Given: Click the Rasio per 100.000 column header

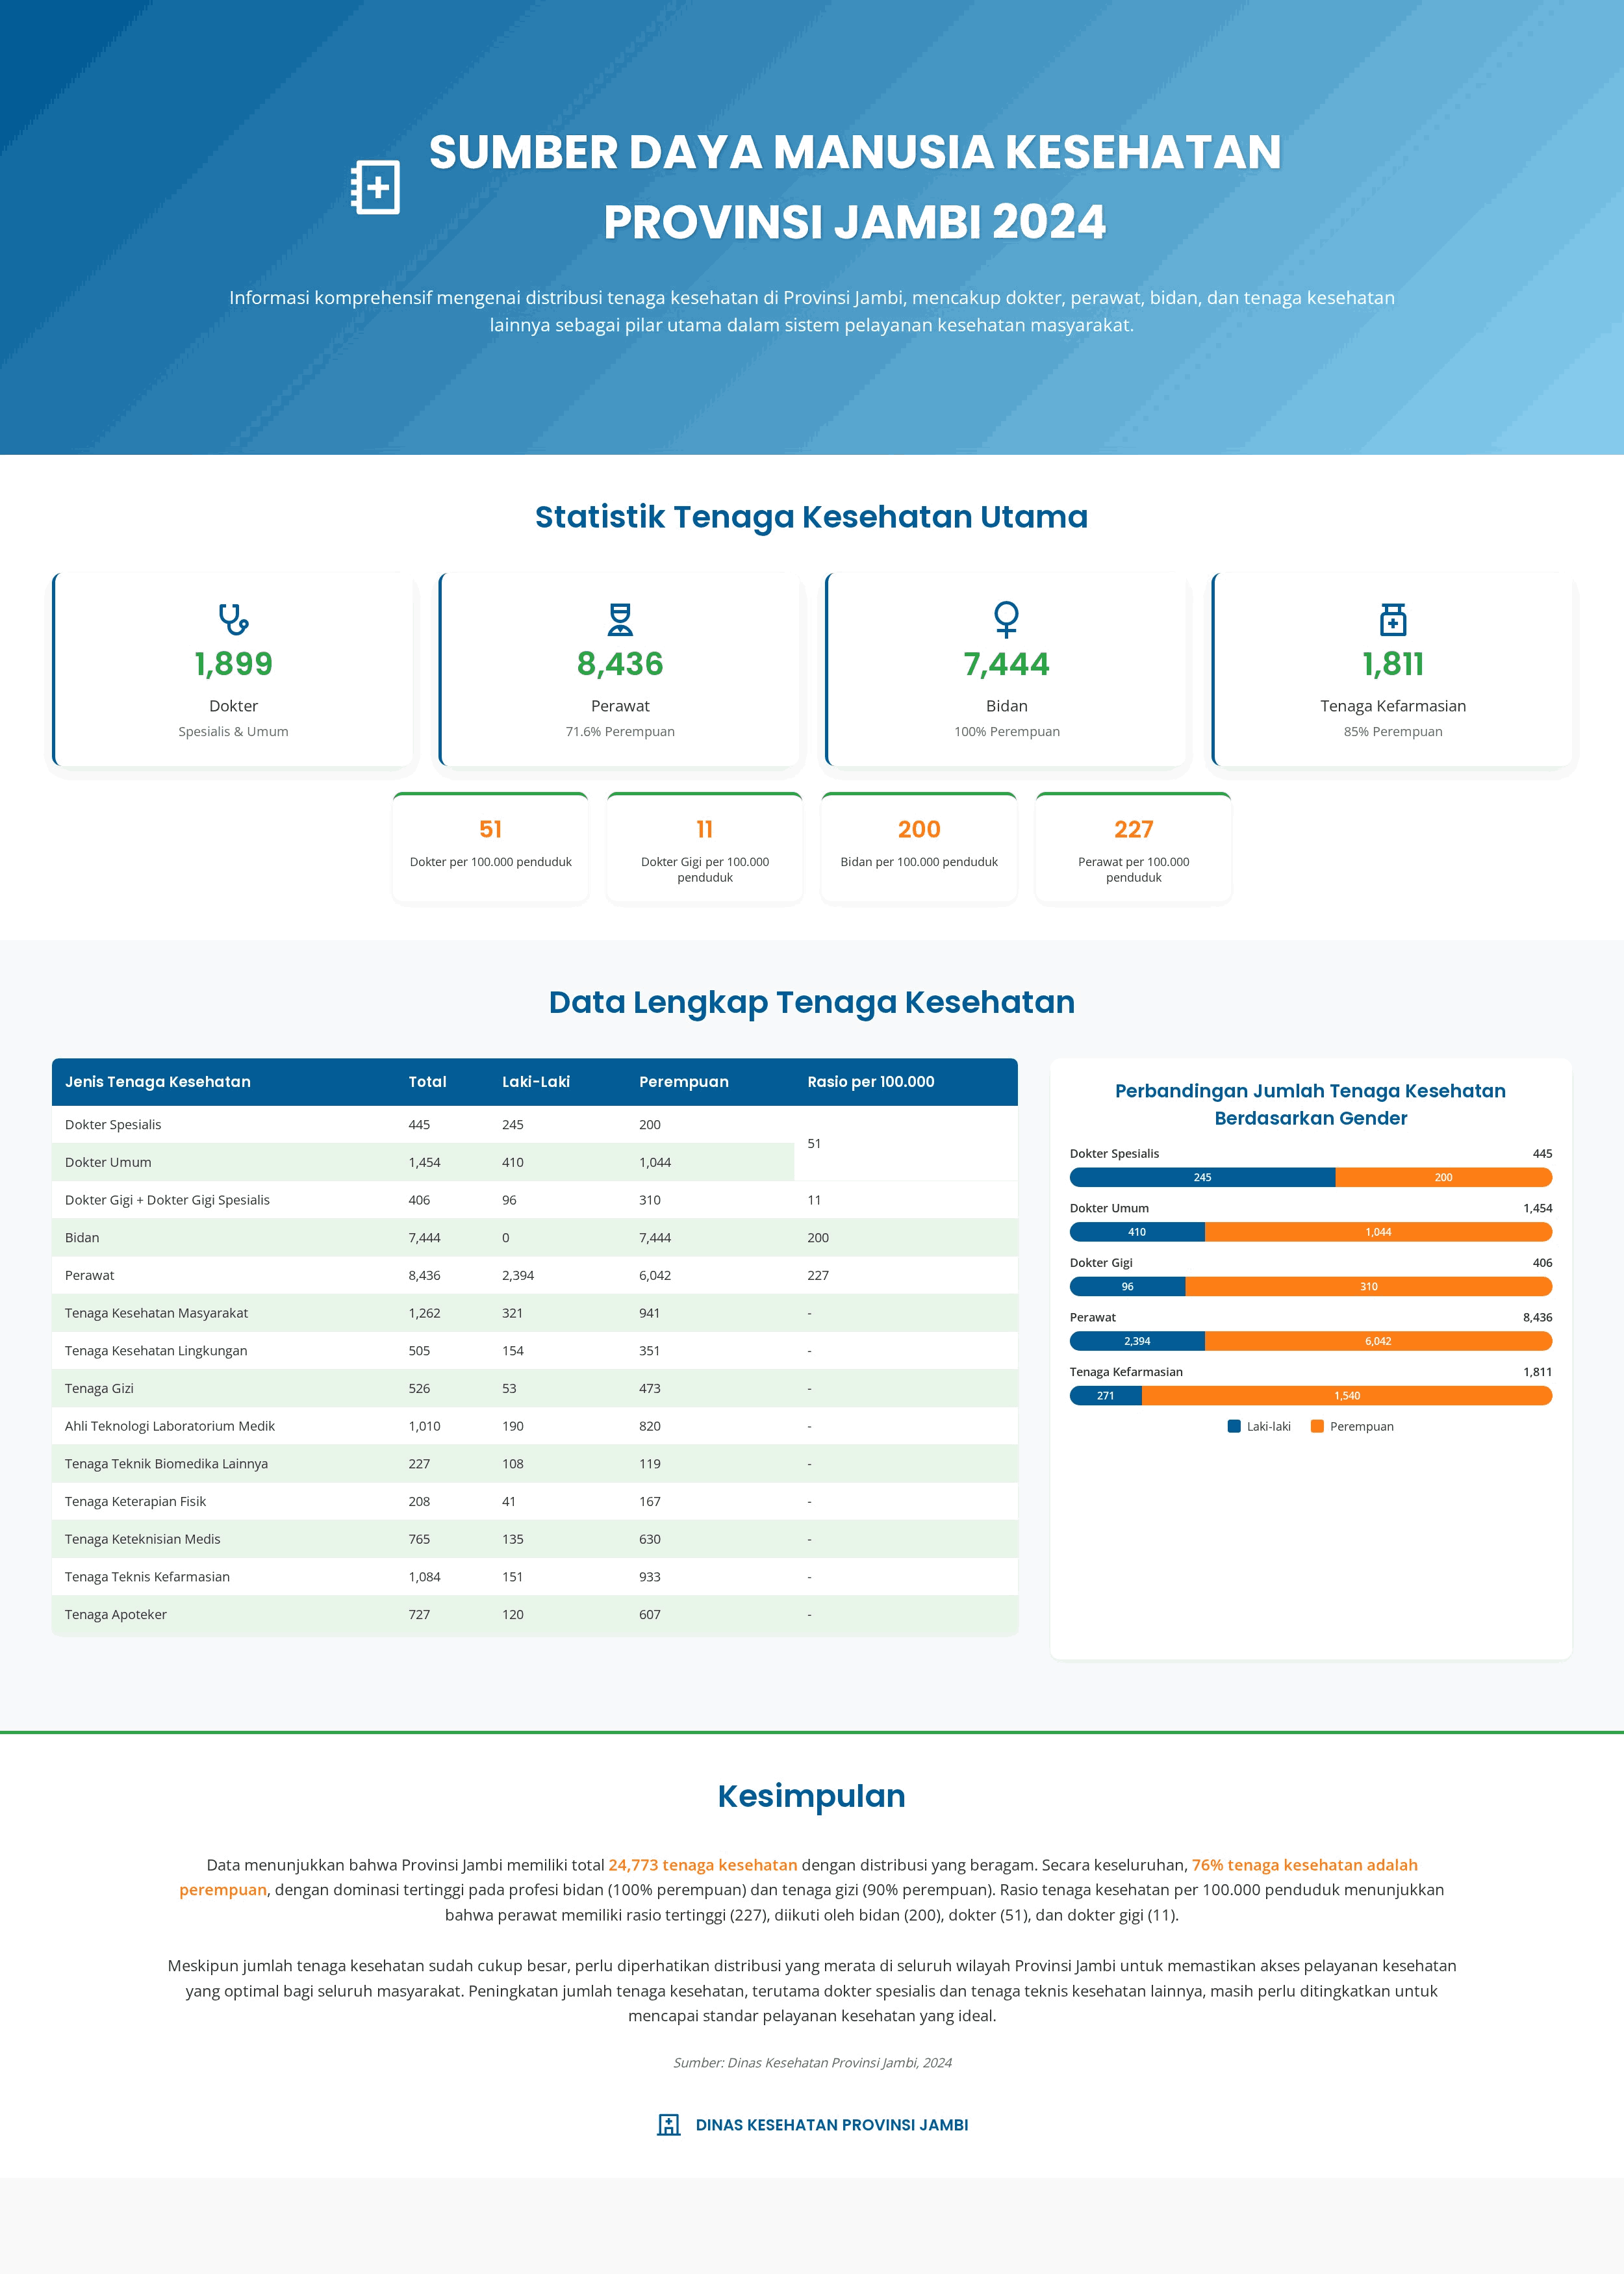Looking at the screenshot, I should click(870, 1081).
